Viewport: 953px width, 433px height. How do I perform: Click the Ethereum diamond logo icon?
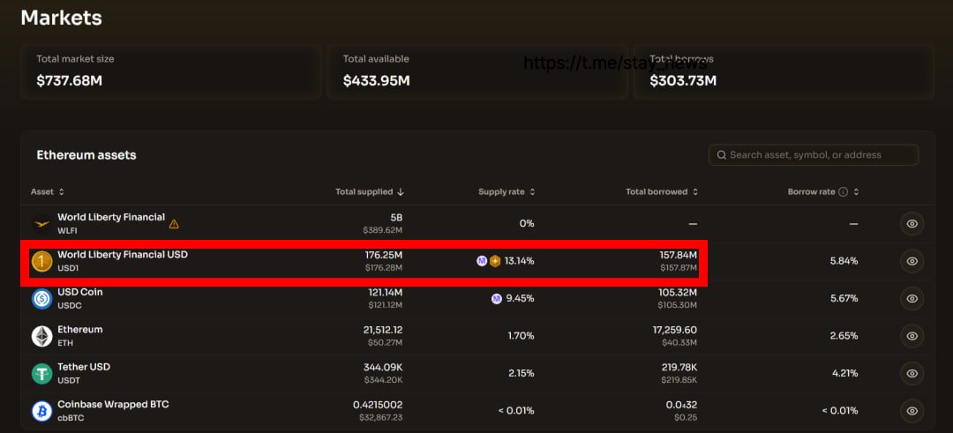(42, 336)
